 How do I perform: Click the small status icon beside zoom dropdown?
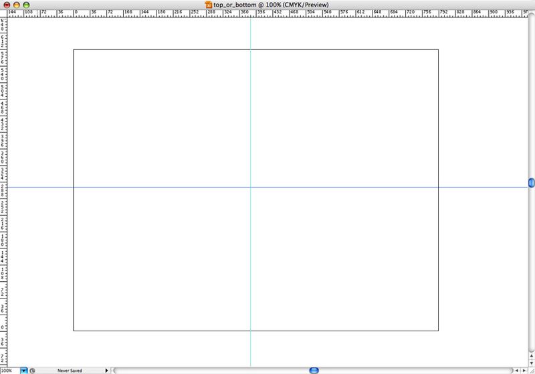click(x=33, y=370)
